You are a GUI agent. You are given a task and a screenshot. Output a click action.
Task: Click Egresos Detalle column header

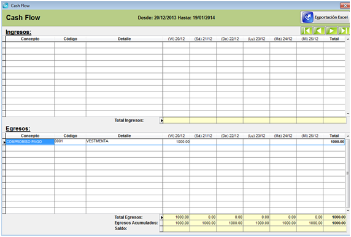tap(124, 136)
